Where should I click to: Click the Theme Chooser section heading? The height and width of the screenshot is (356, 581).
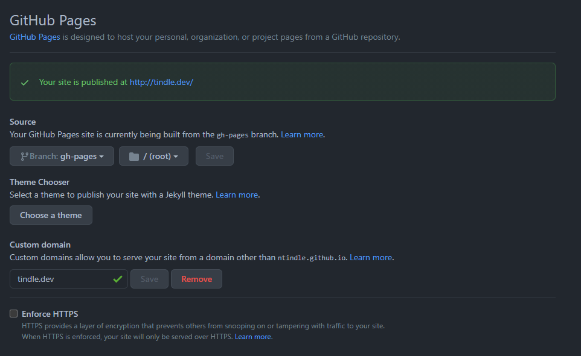40,182
